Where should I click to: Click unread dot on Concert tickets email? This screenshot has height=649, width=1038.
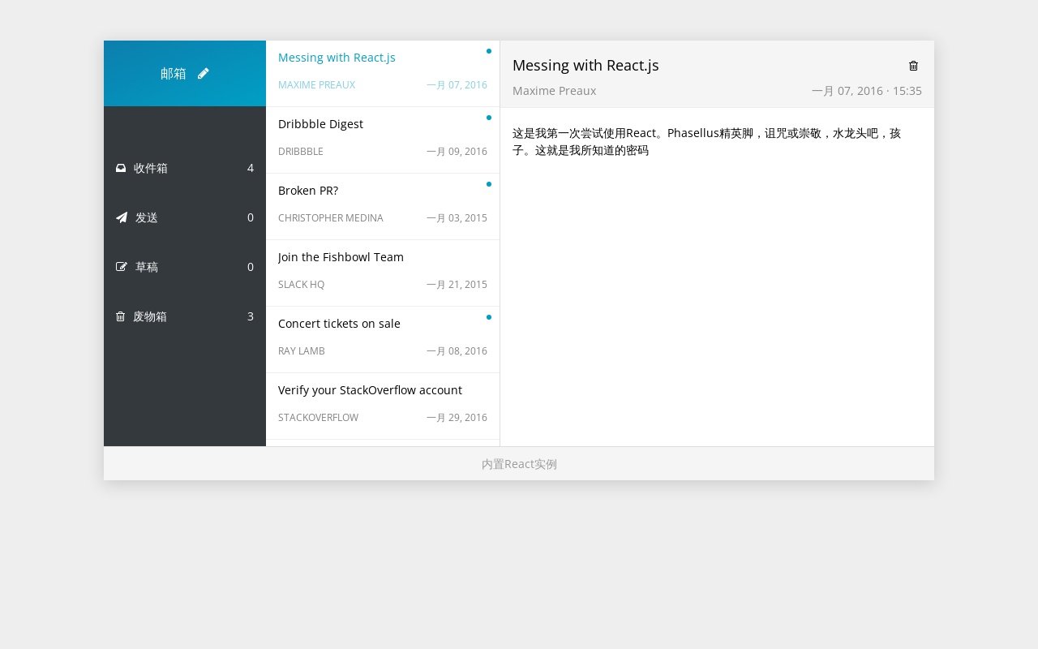coord(489,317)
